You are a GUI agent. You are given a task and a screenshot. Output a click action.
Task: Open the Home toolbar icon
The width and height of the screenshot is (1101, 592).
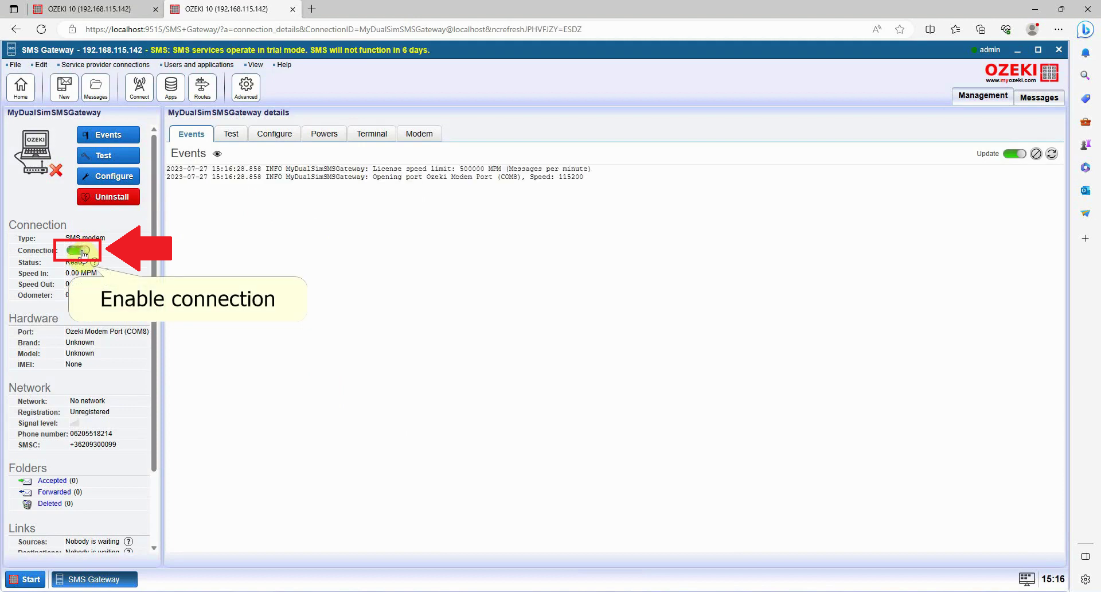coord(21,88)
